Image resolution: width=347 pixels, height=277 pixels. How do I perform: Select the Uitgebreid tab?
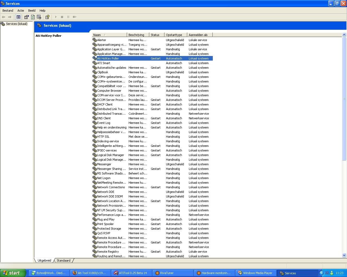click(44, 260)
